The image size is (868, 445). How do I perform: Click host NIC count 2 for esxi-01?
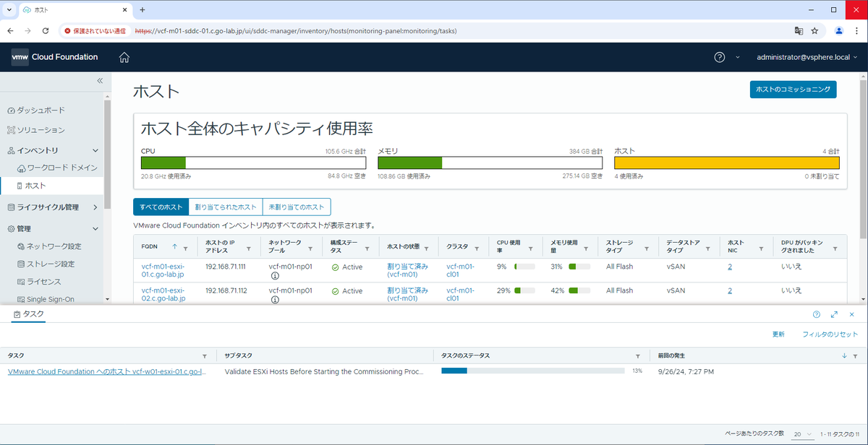coord(730,267)
